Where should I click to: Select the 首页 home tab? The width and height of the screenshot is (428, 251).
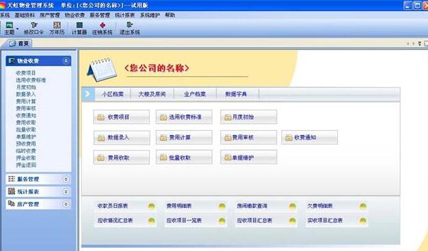19,44
